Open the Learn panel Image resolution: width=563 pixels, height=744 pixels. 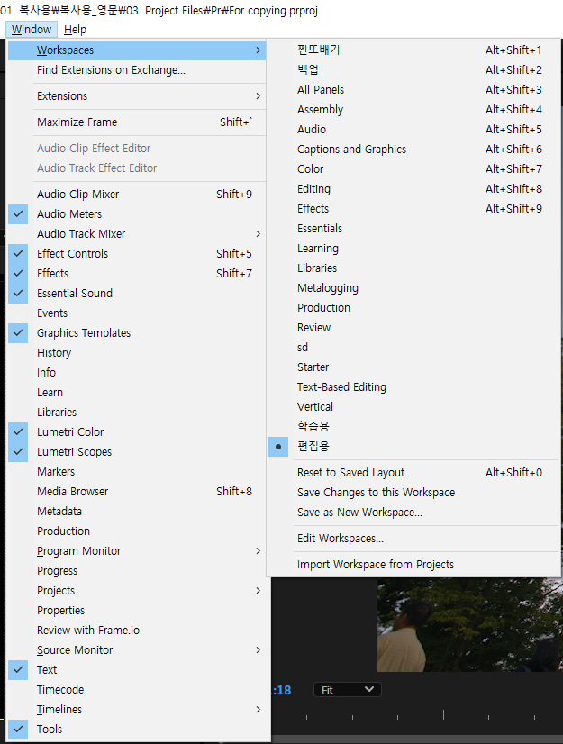click(x=137, y=393)
